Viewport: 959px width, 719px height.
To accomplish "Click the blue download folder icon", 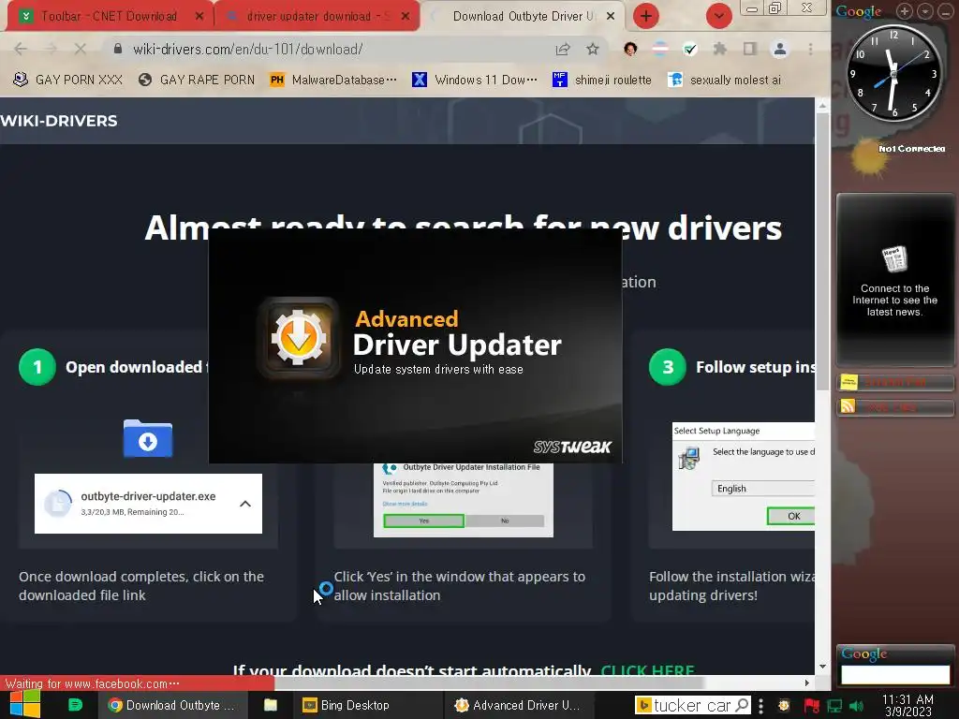I will tap(147, 438).
